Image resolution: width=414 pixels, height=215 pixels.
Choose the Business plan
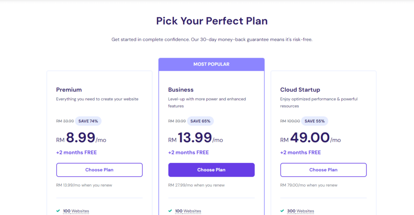coord(211,170)
